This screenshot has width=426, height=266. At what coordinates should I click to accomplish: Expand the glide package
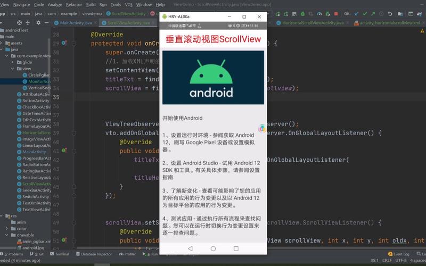12,62
